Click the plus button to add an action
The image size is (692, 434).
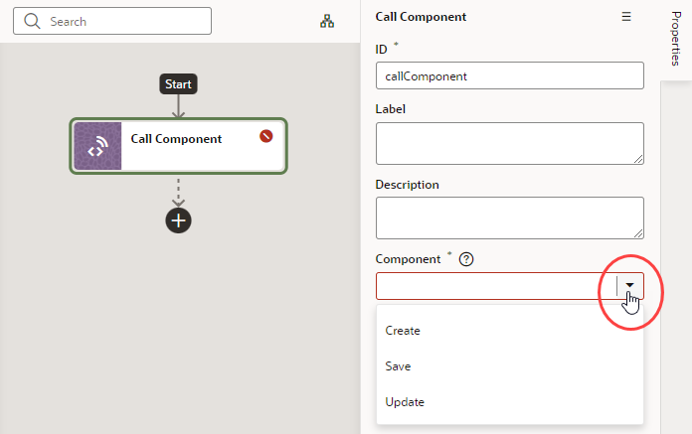[x=178, y=220]
